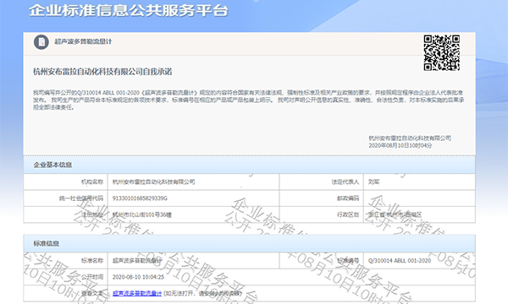
Task: Click the company signature above the date
Action: pyautogui.click(x=410, y=138)
